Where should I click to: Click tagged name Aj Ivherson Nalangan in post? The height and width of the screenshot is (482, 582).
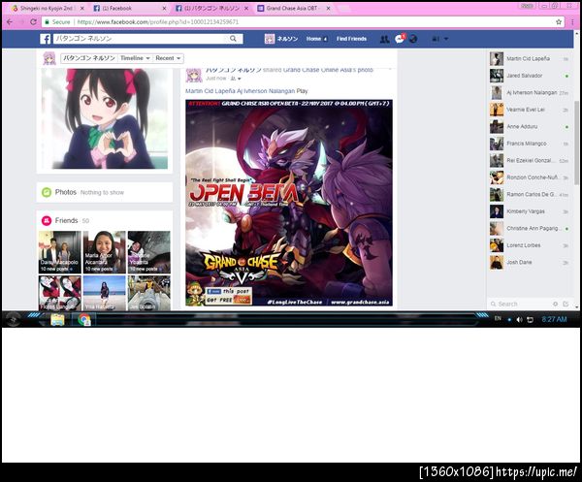click(266, 91)
